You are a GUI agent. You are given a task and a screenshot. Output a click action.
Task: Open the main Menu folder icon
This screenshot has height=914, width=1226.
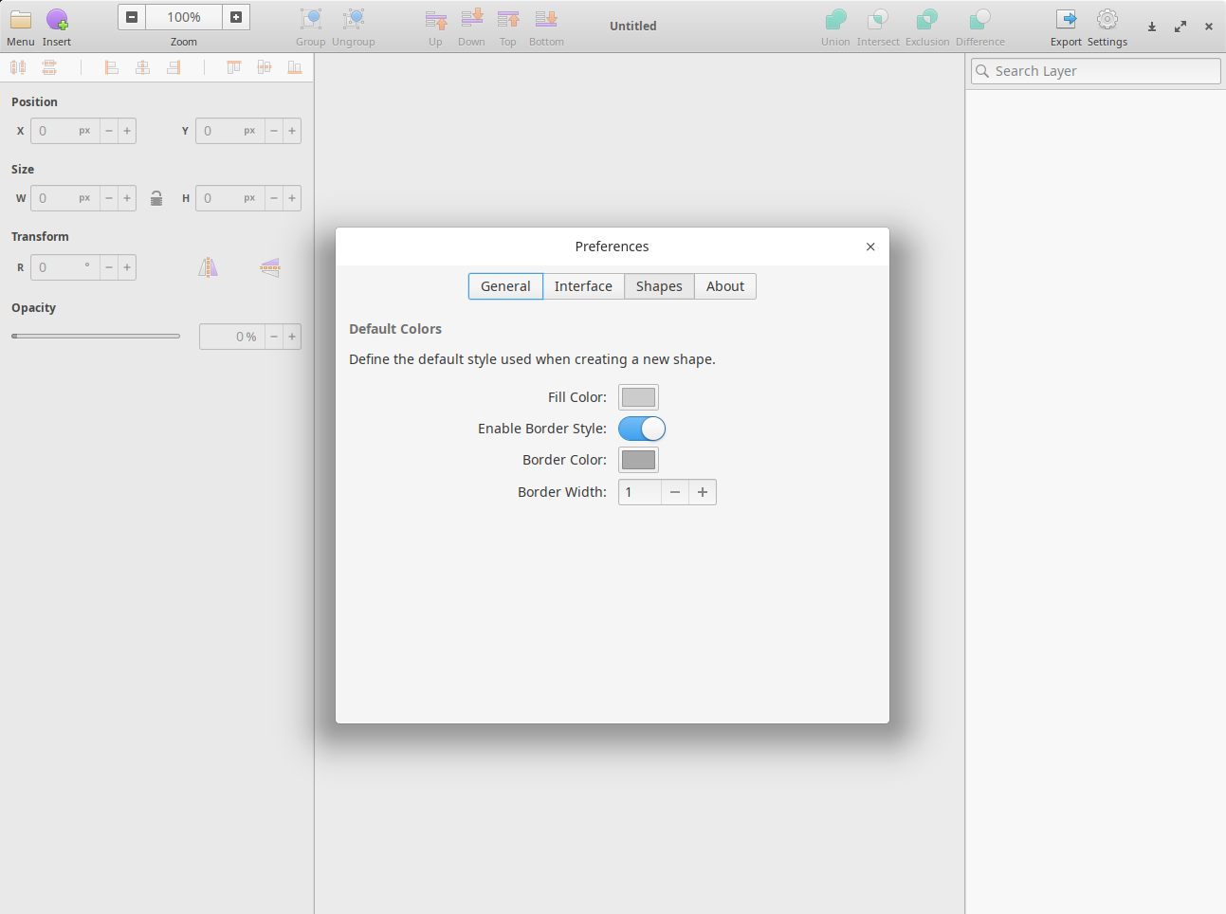21,19
